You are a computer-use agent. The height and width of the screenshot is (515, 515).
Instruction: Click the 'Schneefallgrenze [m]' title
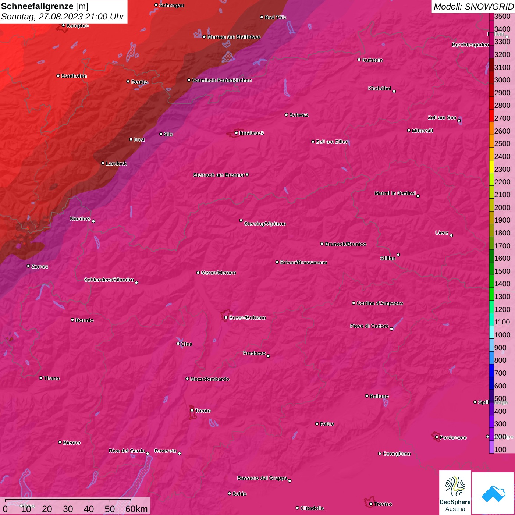point(45,7)
